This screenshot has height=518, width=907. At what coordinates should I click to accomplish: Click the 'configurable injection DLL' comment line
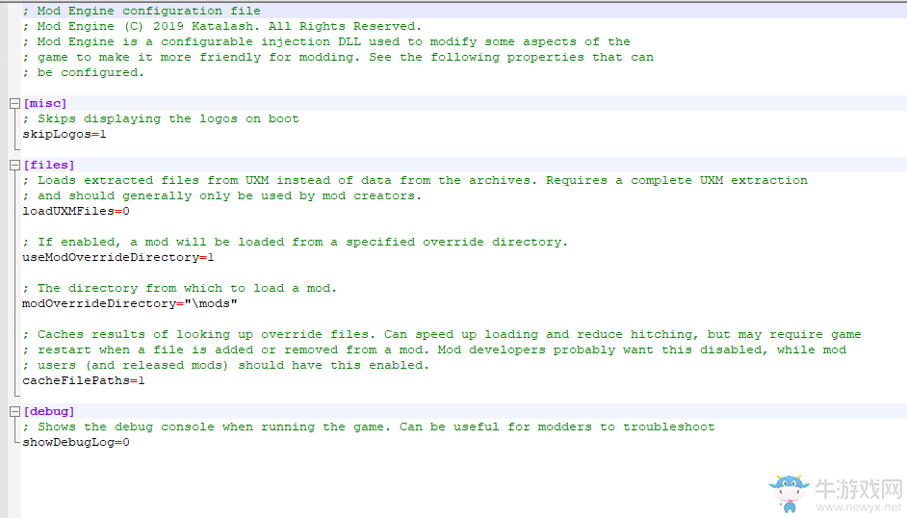coord(326,41)
